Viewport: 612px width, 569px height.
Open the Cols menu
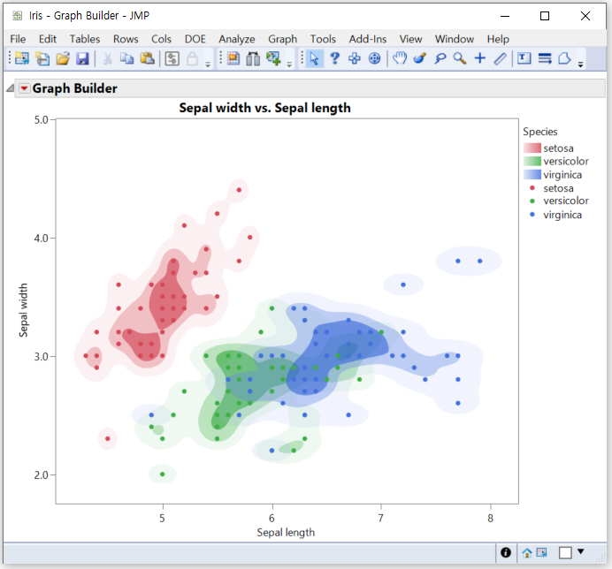click(x=161, y=39)
